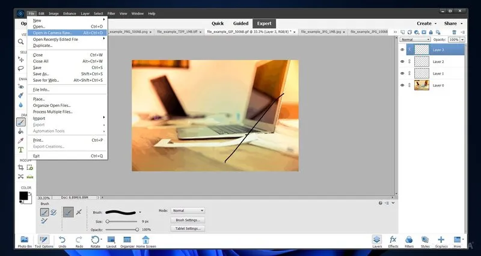481x256 pixels.
Task: Toggle link icon on Layer 1
Action: [409, 73]
